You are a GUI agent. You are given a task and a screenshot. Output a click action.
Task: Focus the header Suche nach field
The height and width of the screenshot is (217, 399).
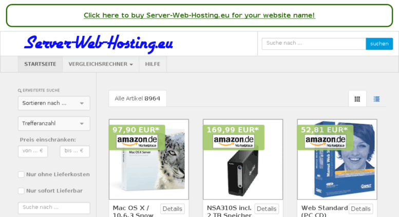pos(314,44)
